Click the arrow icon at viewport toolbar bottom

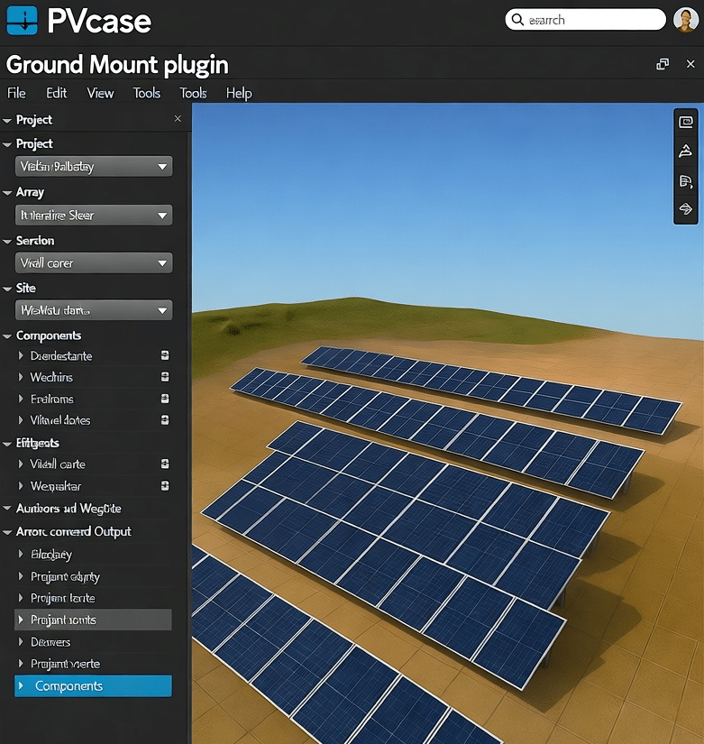pos(685,209)
